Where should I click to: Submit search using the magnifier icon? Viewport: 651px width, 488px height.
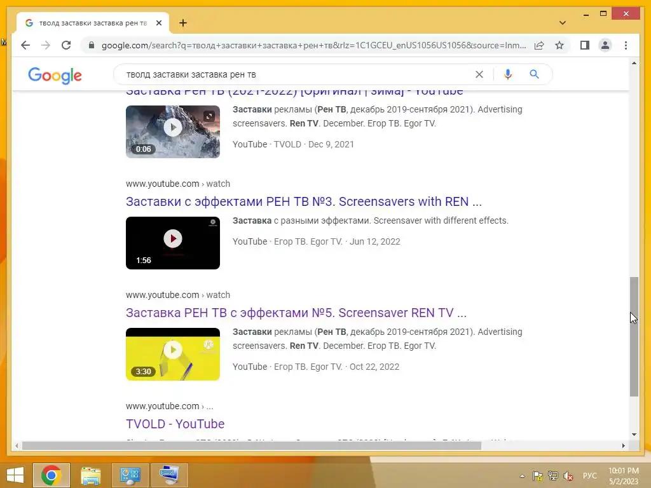[x=534, y=74]
